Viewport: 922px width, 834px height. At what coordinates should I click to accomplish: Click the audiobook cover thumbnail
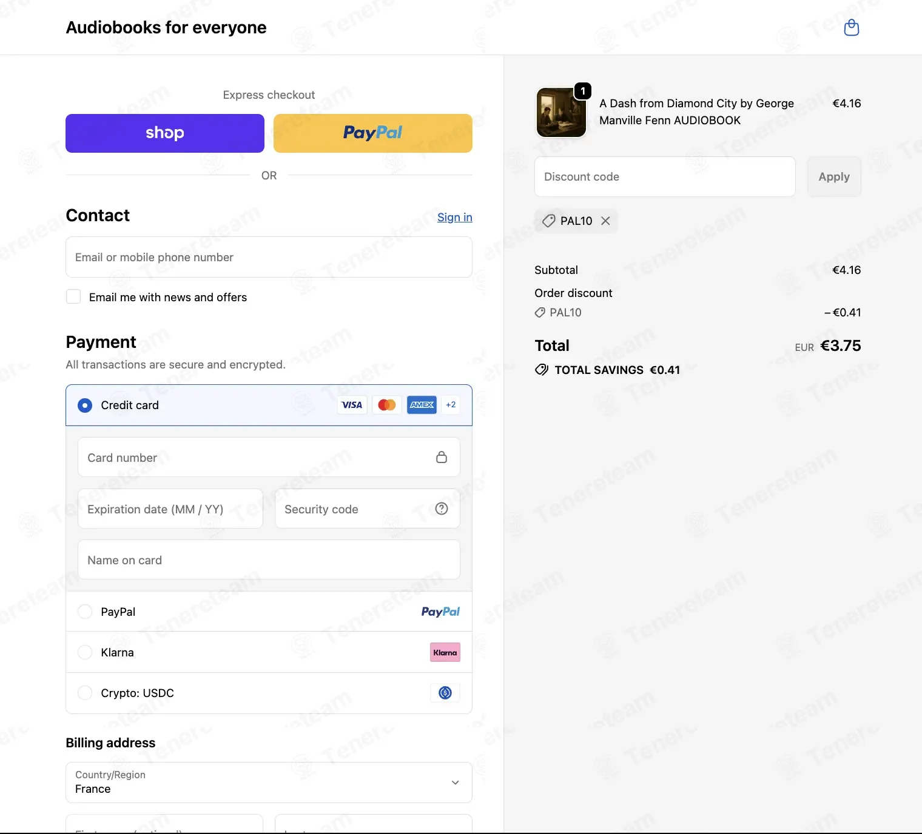pyautogui.click(x=561, y=113)
